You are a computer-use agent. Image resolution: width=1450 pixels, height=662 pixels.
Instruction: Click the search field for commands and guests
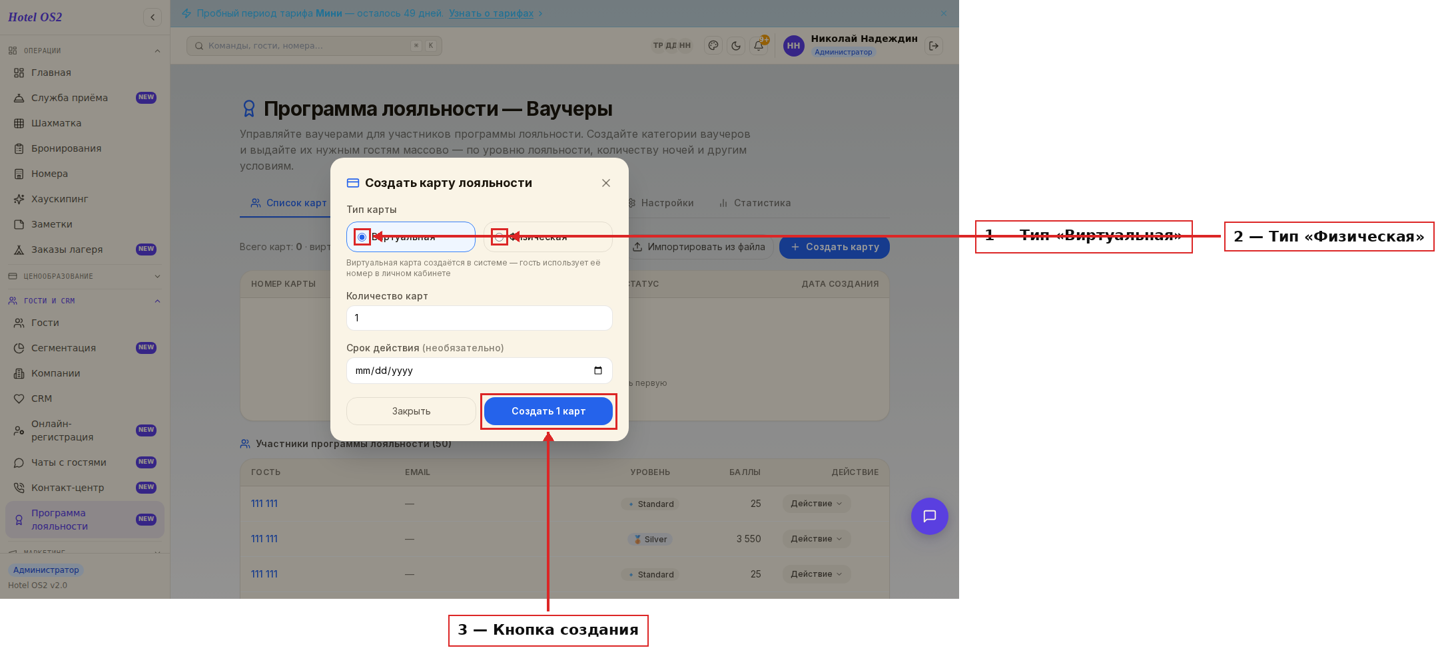tap(314, 46)
